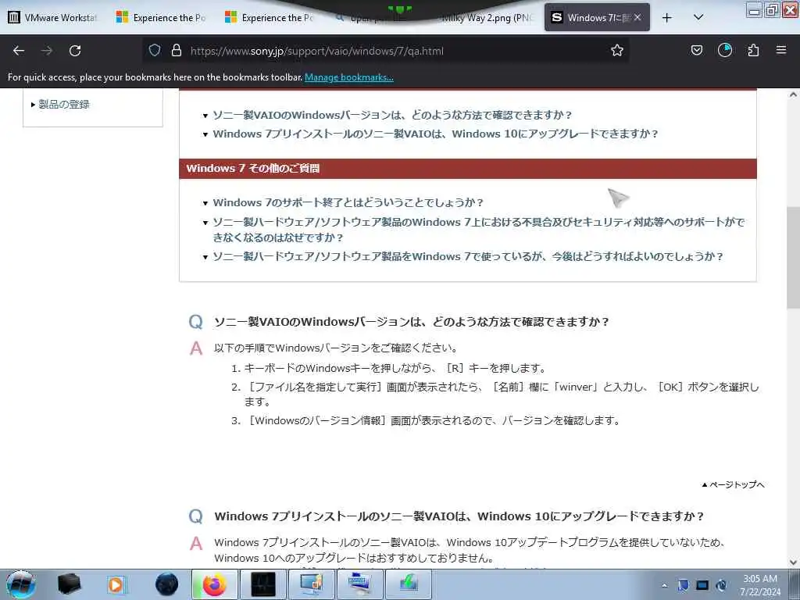This screenshot has width=800, height=600.
Task: Open the Manage bookmarks link
Action: pyautogui.click(x=349, y=77)
